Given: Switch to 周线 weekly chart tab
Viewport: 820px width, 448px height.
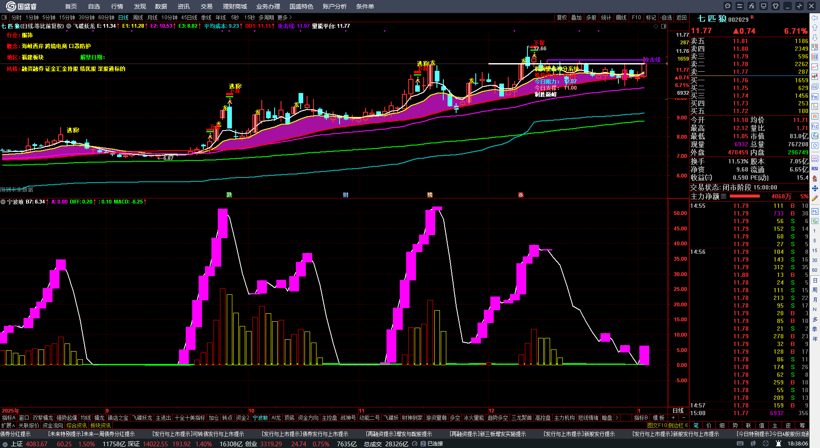Looking at the screenshot, I should (138, 17).
